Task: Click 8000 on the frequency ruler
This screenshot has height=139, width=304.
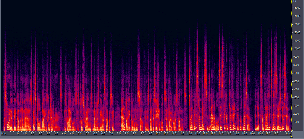Action: pos(296,65)
